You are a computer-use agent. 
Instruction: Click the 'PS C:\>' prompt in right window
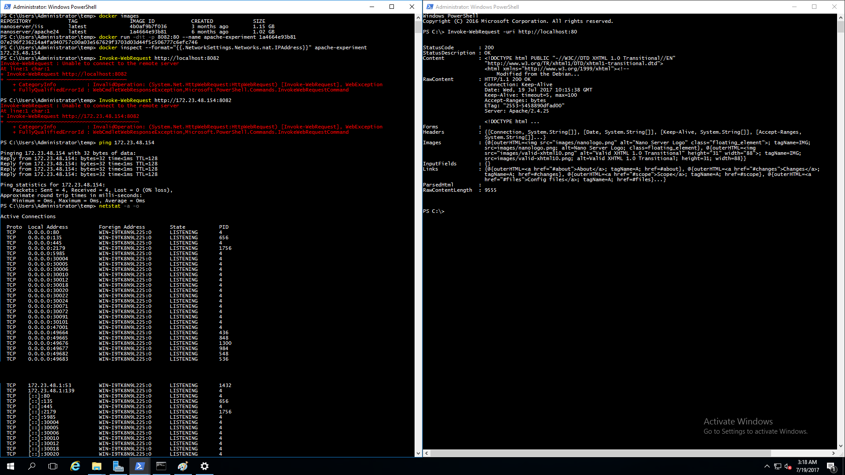[x=434, y=211]
